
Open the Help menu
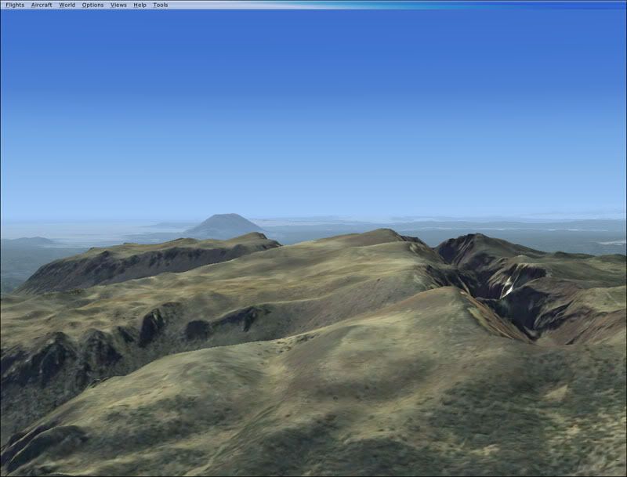[x=140, y=5]
